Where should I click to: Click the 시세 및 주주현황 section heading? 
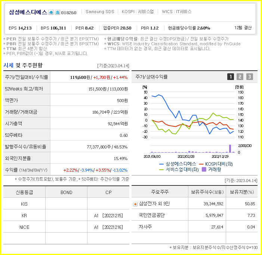point(23,65)
